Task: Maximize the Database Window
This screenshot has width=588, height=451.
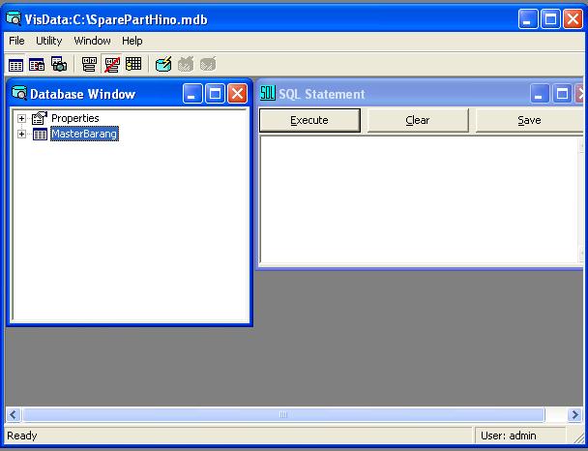Action: [x=215, y=94]
